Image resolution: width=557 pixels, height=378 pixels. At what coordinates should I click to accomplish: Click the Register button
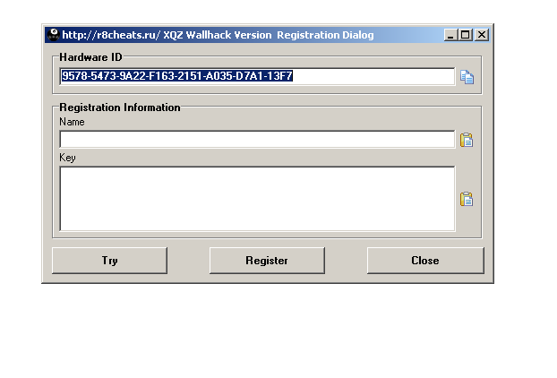coord(267,261)
